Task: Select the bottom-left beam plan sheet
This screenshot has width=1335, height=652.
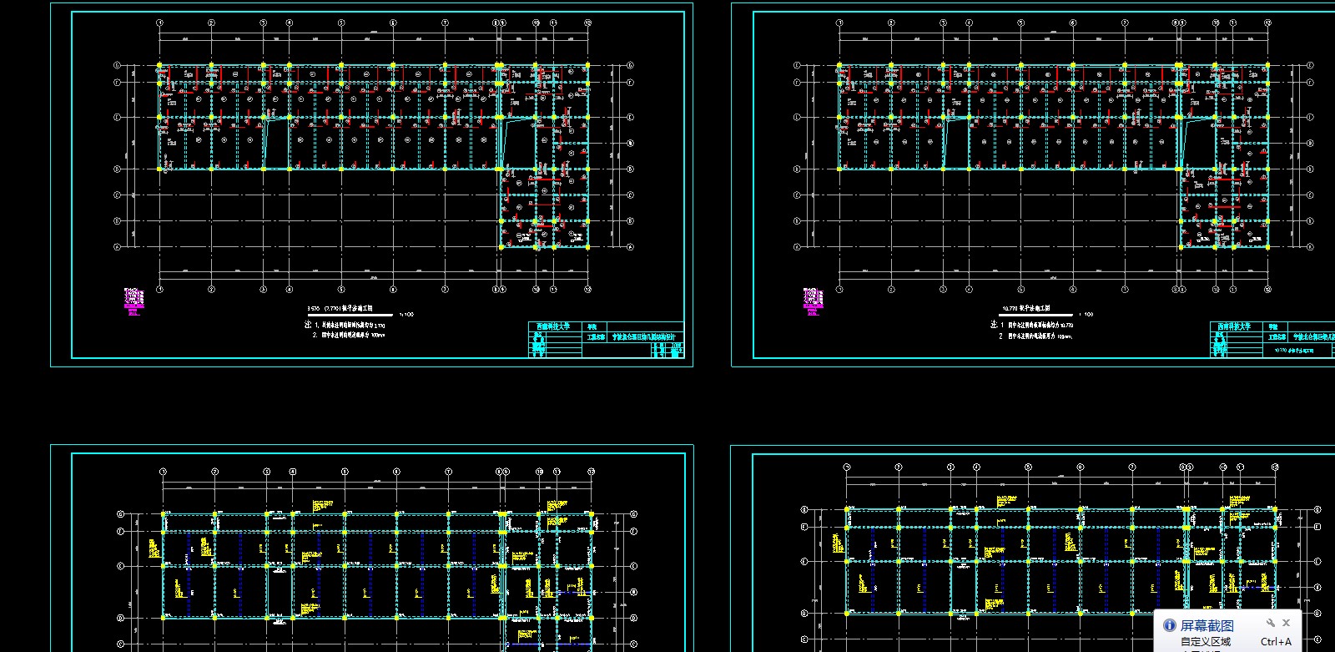Action: tap(371, 548)
